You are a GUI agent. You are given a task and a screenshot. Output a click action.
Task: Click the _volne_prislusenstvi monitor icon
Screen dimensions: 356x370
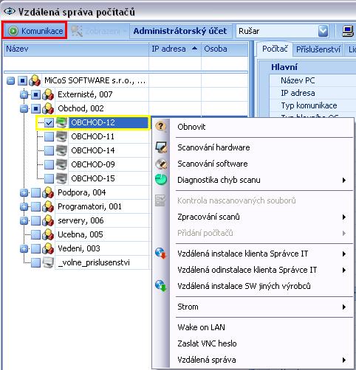click(x=48, y=262)
